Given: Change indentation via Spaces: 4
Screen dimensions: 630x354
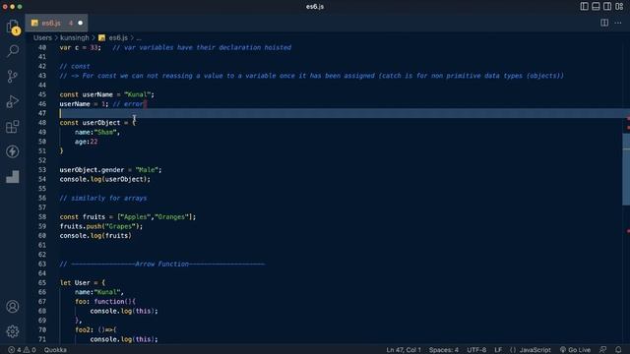Looking at the screenshot, I should click(444, 350).
